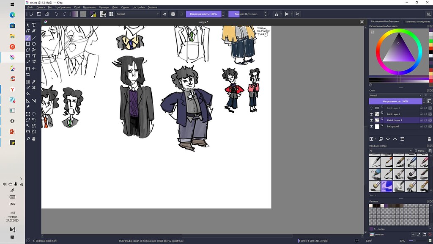Select the Crop tool
The width and height of the screenshot is (433, 244).
click(28, 75)
